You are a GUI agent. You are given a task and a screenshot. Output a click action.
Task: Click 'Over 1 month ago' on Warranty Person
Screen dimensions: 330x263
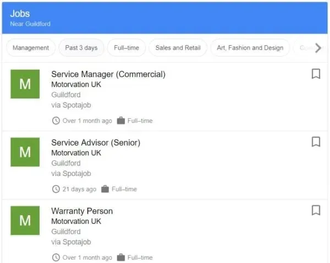(x=87, y=257)
